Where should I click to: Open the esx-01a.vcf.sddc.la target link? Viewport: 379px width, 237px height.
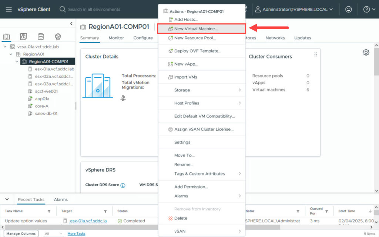[x=88, y=221]
